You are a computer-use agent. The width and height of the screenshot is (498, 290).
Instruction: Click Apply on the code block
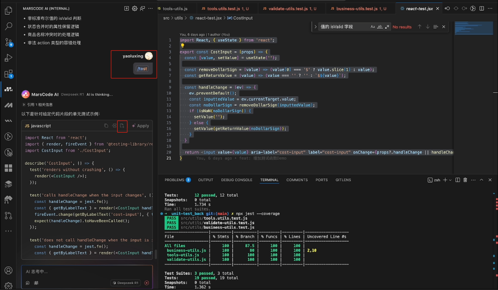141,126
